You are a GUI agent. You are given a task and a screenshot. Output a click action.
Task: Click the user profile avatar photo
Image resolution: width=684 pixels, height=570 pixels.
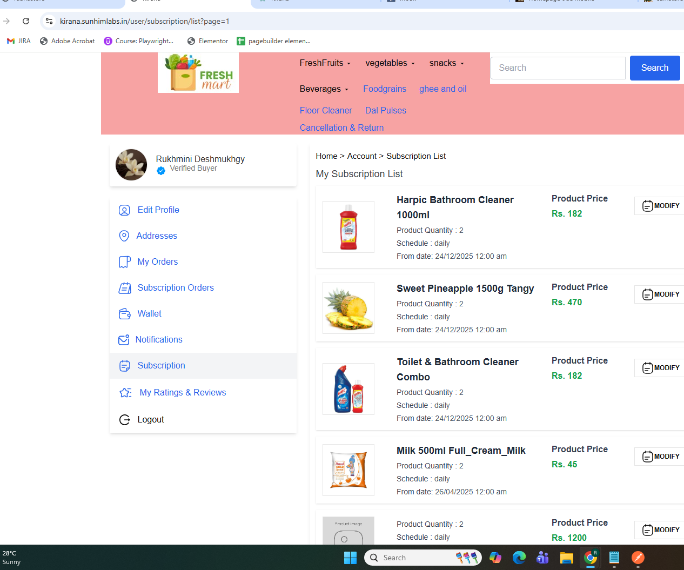click(131, 165)
